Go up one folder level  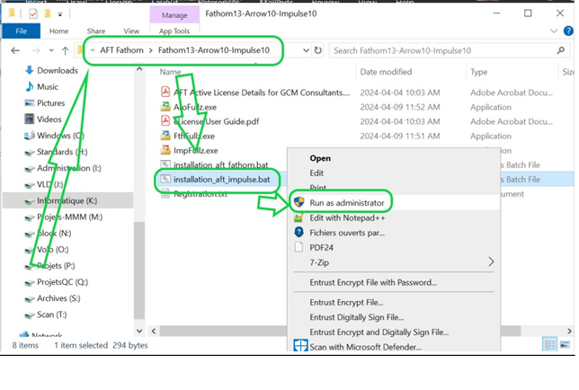65,50
